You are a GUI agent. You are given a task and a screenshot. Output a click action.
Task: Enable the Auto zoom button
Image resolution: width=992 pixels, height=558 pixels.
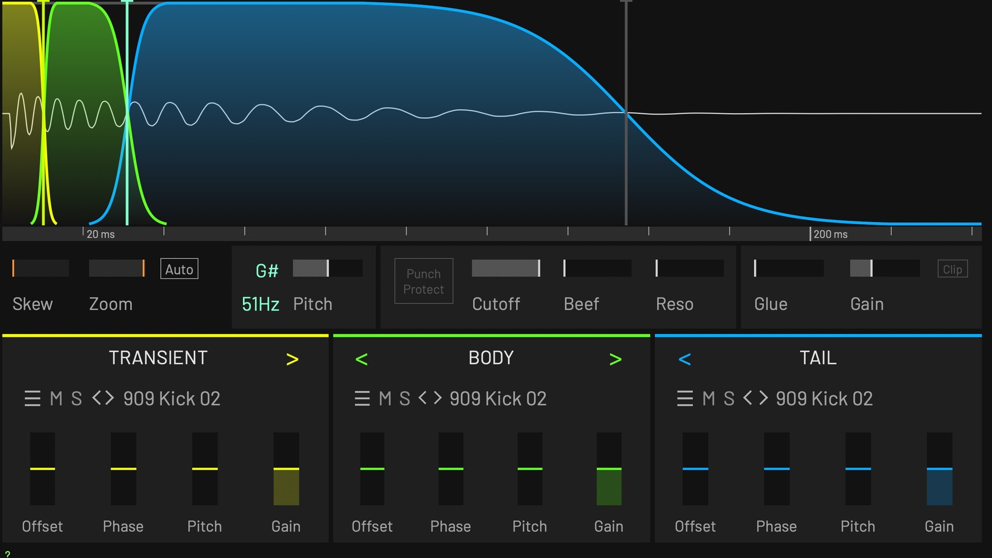coord(179,269)
